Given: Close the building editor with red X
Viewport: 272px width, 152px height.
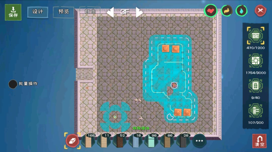Looking at the screenshot, I should pyautogui.click(x=260, y=11).
